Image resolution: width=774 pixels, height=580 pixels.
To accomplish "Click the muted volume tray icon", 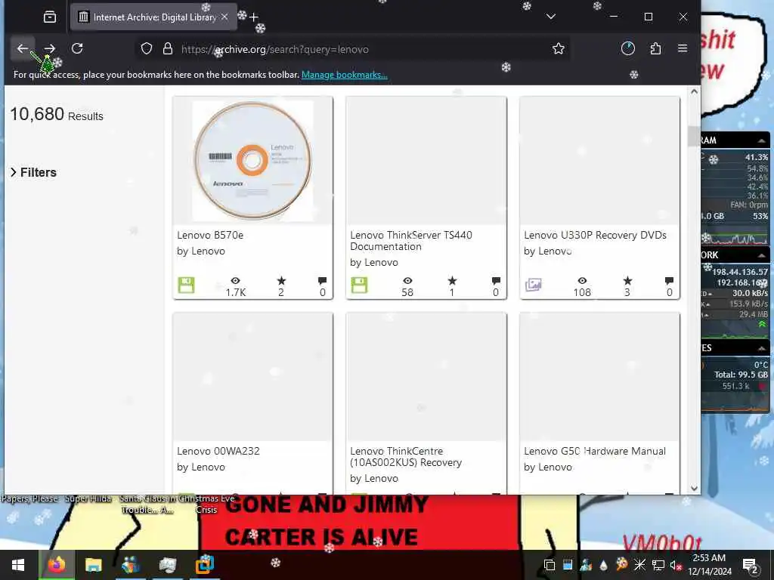I will [x=675, y=565].
